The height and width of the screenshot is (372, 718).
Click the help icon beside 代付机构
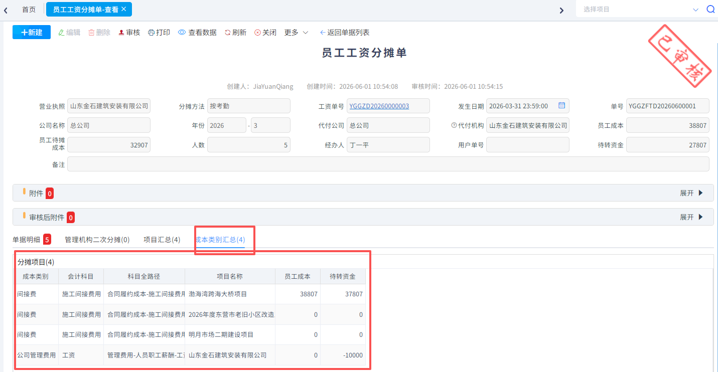point(454,125)
